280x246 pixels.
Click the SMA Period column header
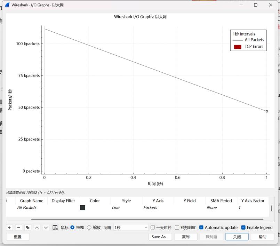pos(221,201)
